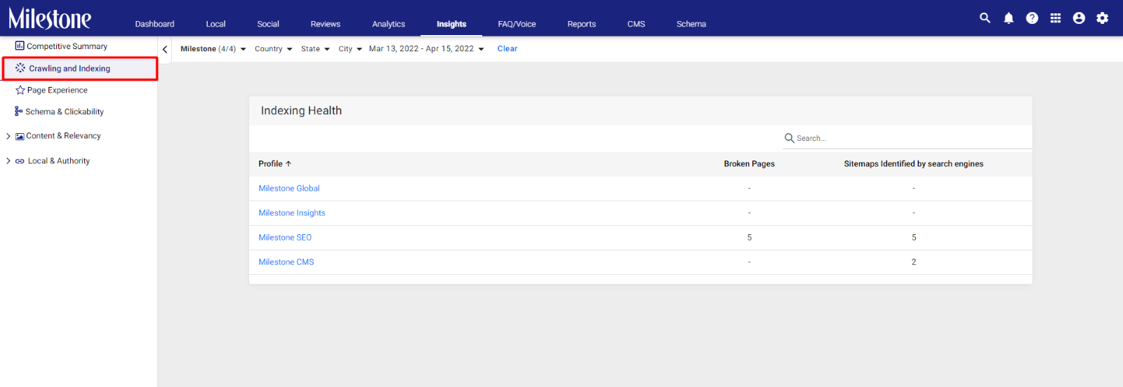Image resolution: width=1123 pixels, height=387 pixels.
Task: Switch to the Local tab
Action: coord(215,24)
